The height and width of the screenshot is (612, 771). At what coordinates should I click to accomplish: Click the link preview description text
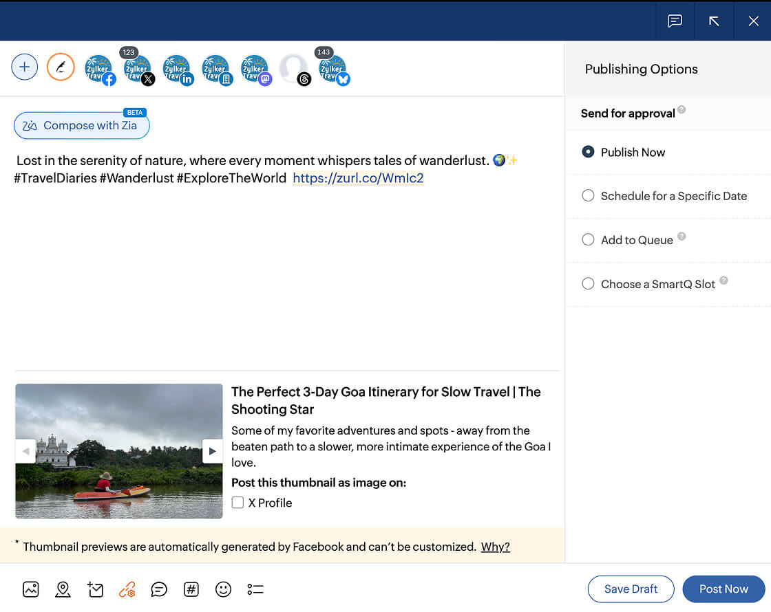coord(391,446)
